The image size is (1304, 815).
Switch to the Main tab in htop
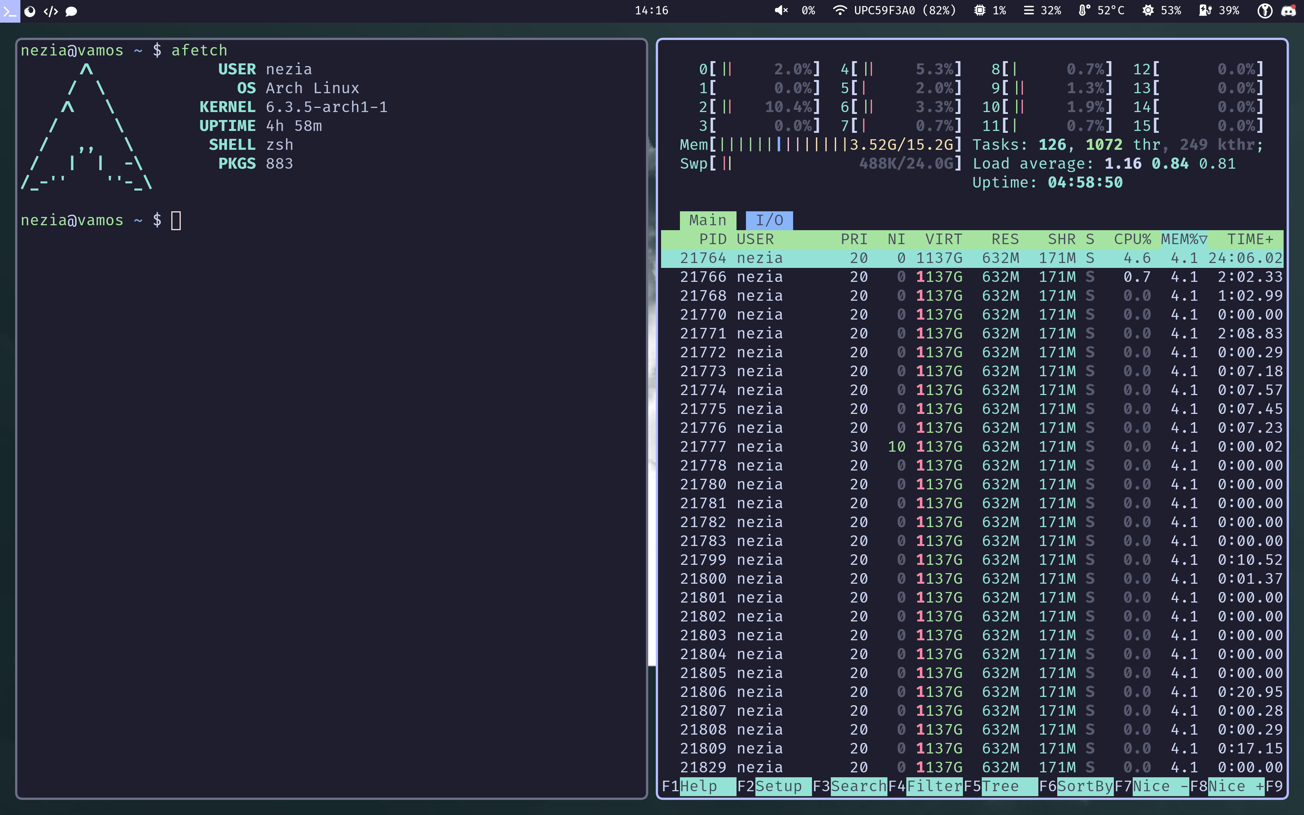707,219
